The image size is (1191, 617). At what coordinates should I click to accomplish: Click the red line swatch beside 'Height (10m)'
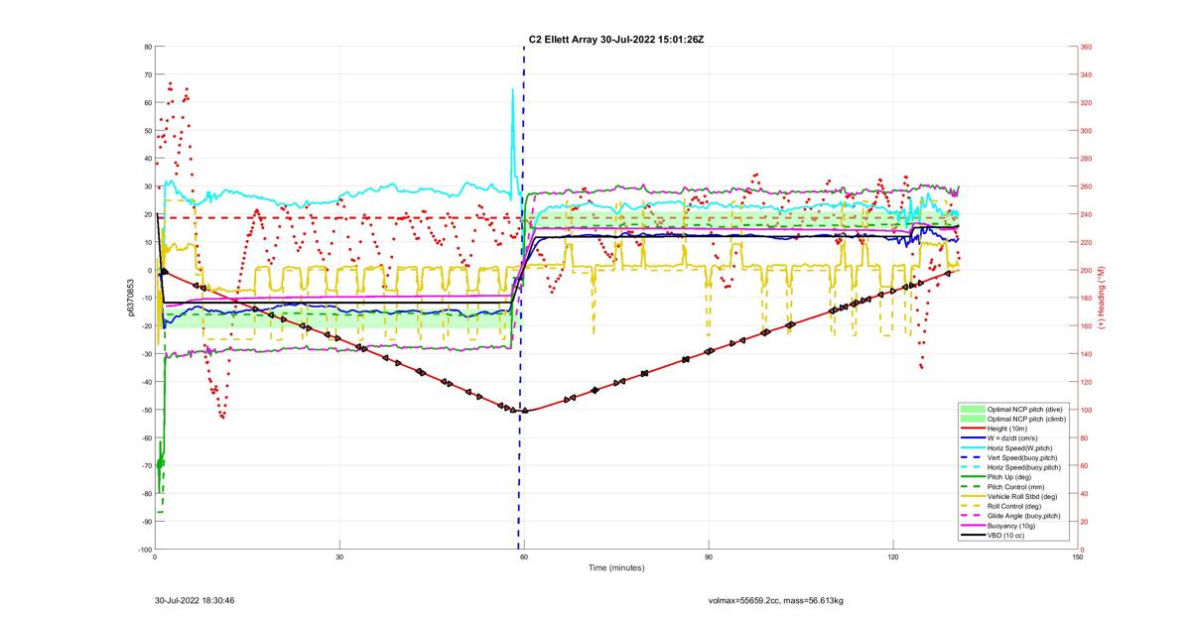pos(973,429)
